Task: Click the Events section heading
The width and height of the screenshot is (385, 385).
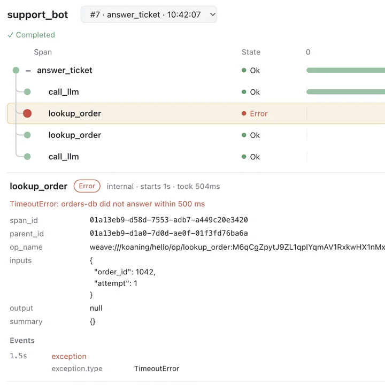Action: click(22, 341)
